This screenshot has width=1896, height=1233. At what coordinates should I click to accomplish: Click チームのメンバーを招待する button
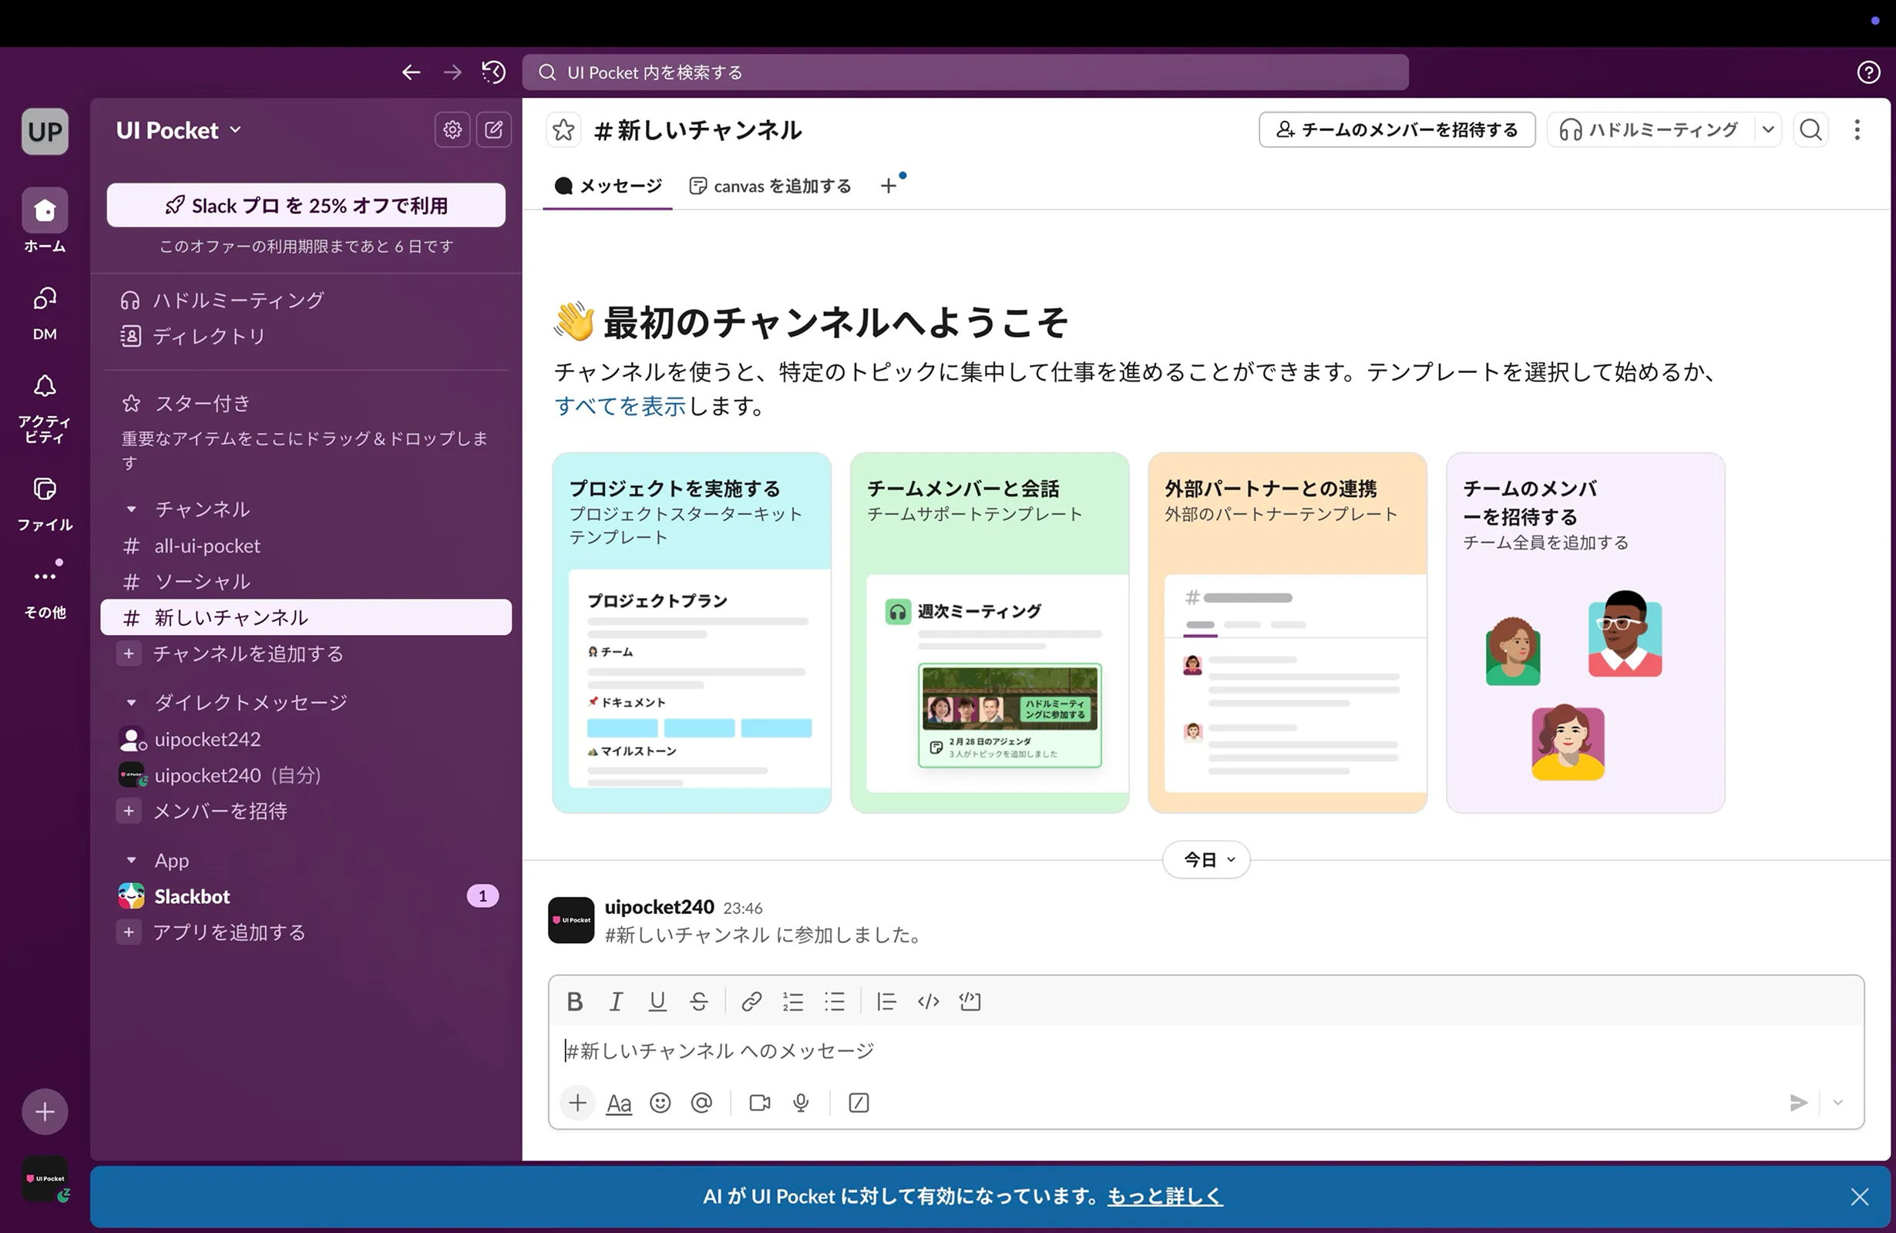[x=1397, y=129]
